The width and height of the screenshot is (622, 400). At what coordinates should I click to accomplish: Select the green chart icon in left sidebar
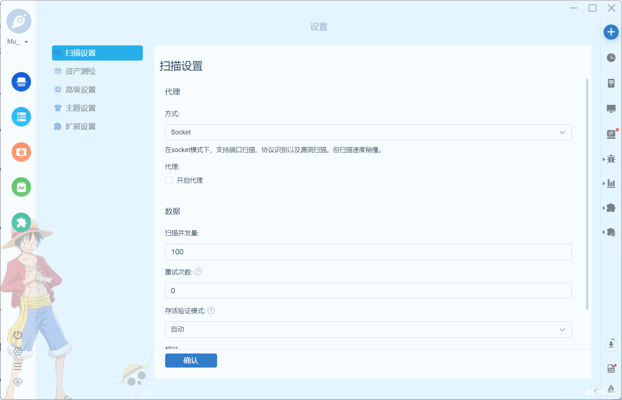click(21, 187)
